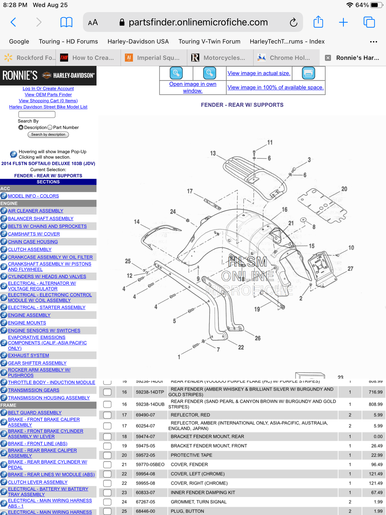Tap the page reload icon

pos(293,22)
